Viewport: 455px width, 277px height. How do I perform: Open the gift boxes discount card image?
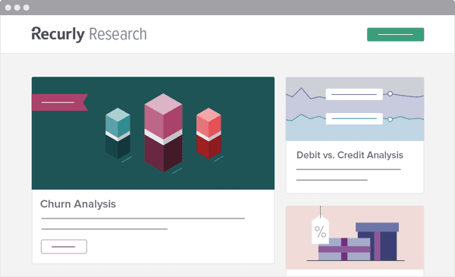[355, 238]
